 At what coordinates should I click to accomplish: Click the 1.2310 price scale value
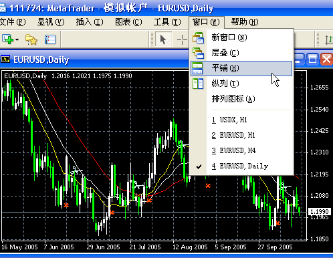(x=320, y=152)
